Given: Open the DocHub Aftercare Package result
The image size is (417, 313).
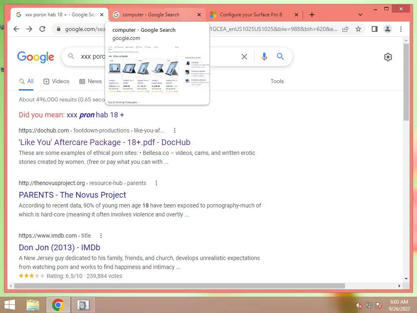Looking at the screenshot, I should click(x=105, y=142).
